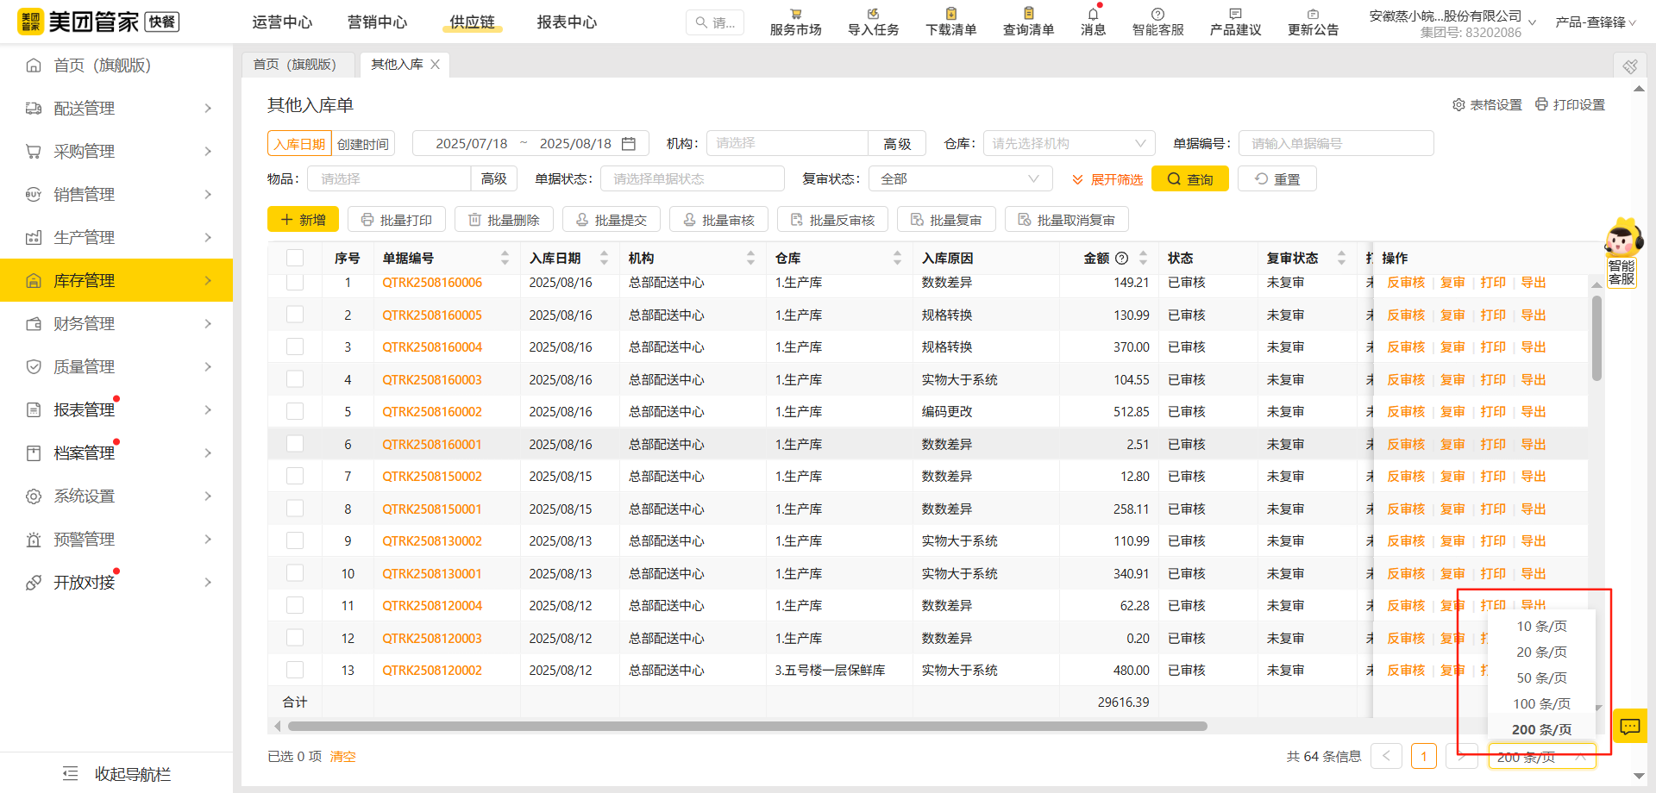The height and width of the screenshot is (793, 1656).
Task: Click the 打印设置 print settings icon
Action: (x=1570, y=104)
